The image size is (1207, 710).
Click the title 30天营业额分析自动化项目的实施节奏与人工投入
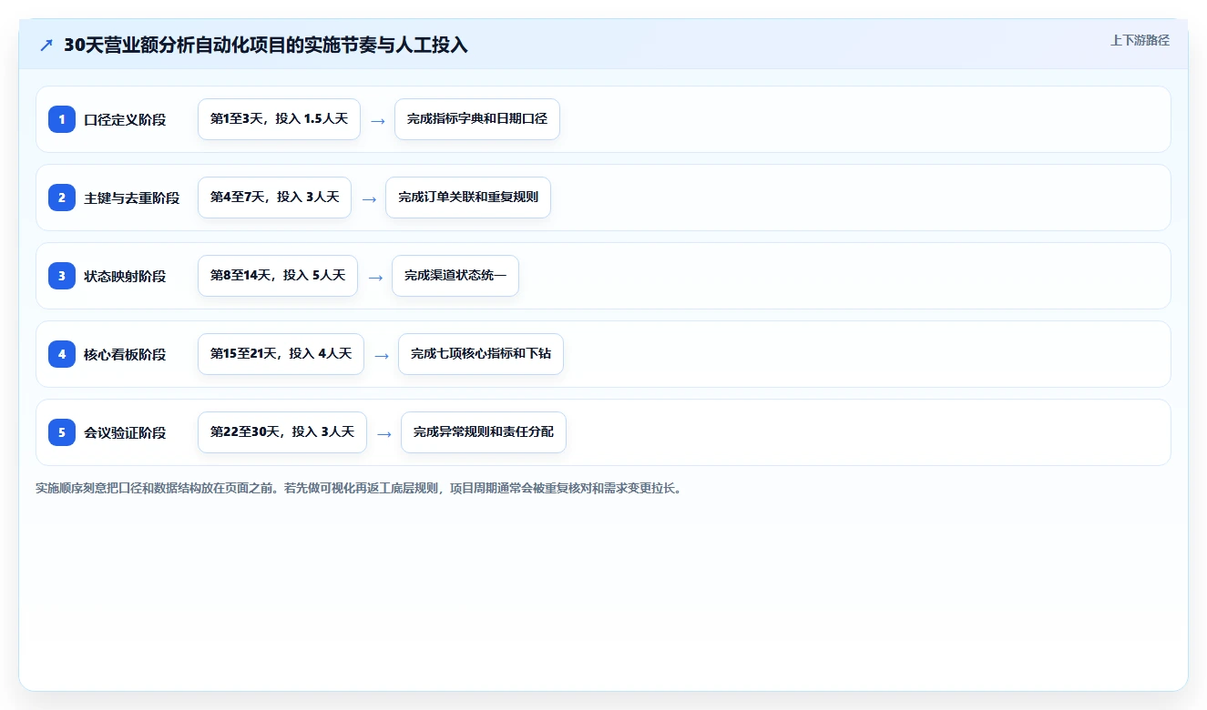tap(266, 46)
